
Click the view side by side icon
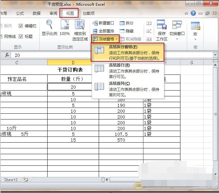point(149,23)
